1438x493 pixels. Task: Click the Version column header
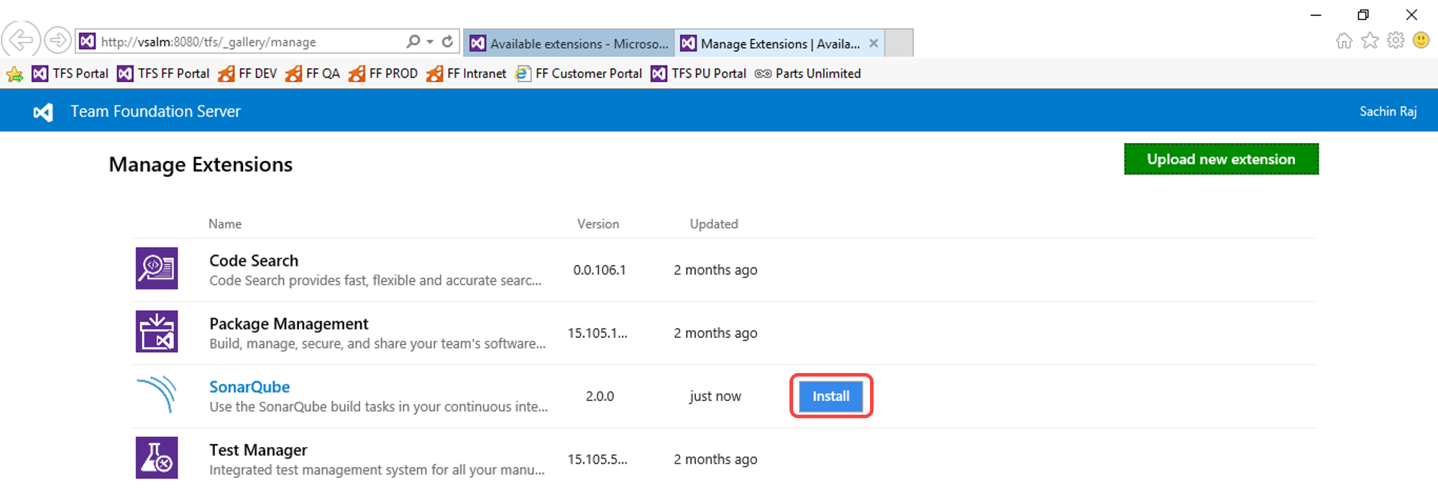click(598, 224)
